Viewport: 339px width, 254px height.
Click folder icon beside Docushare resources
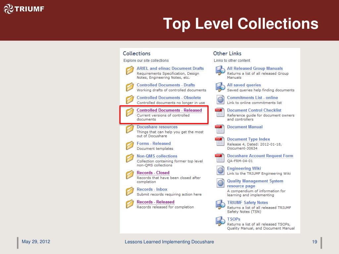tap(130, 129)
